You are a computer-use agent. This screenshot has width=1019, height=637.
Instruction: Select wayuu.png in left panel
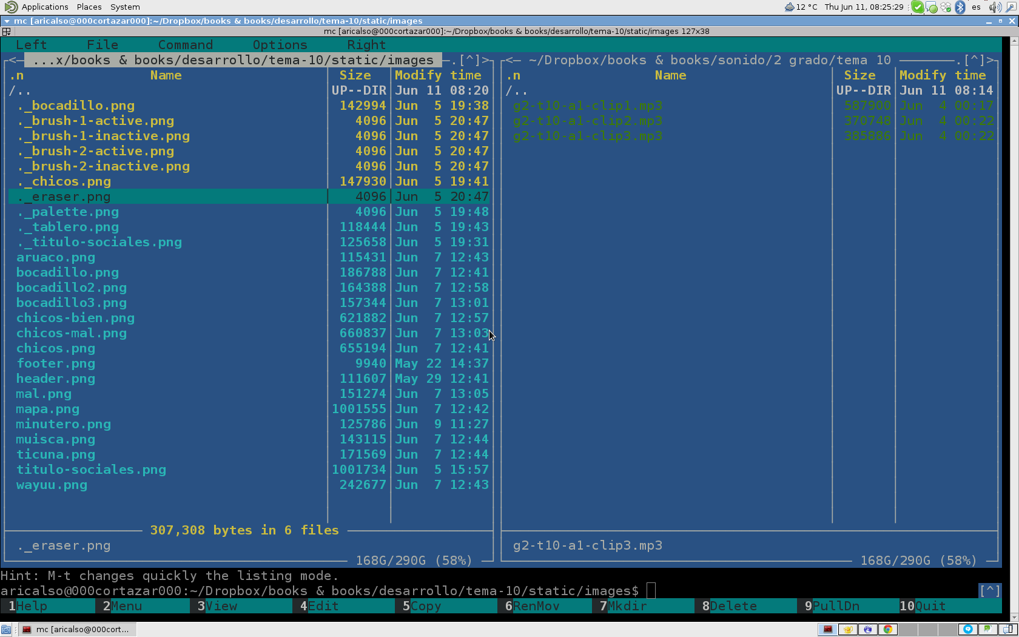(52, 485)
